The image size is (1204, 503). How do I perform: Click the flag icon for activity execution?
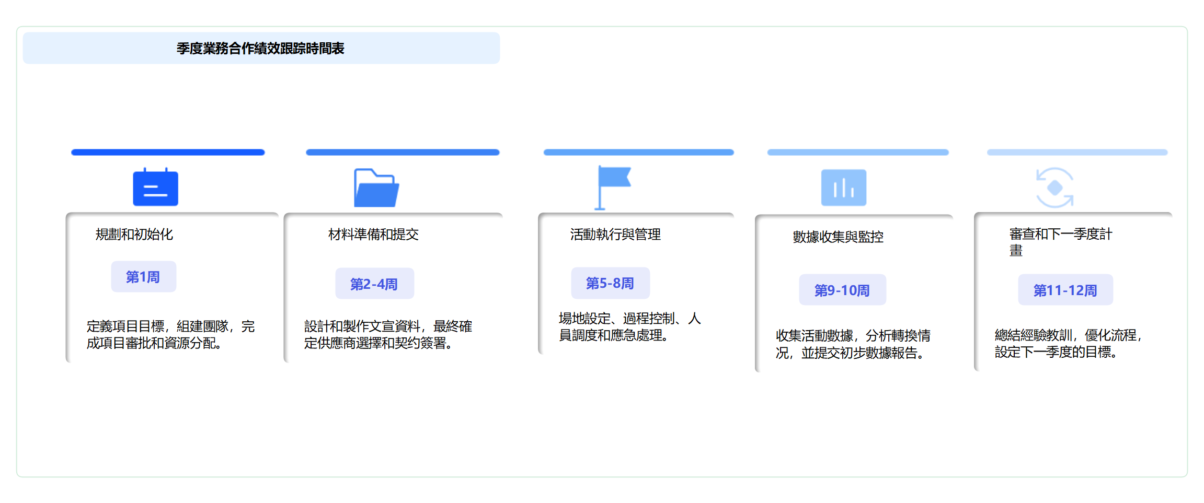[x=613, y=188]
